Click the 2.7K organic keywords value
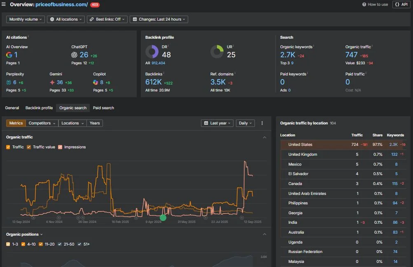Screen dimensions: 413x267 click(288, 54)
